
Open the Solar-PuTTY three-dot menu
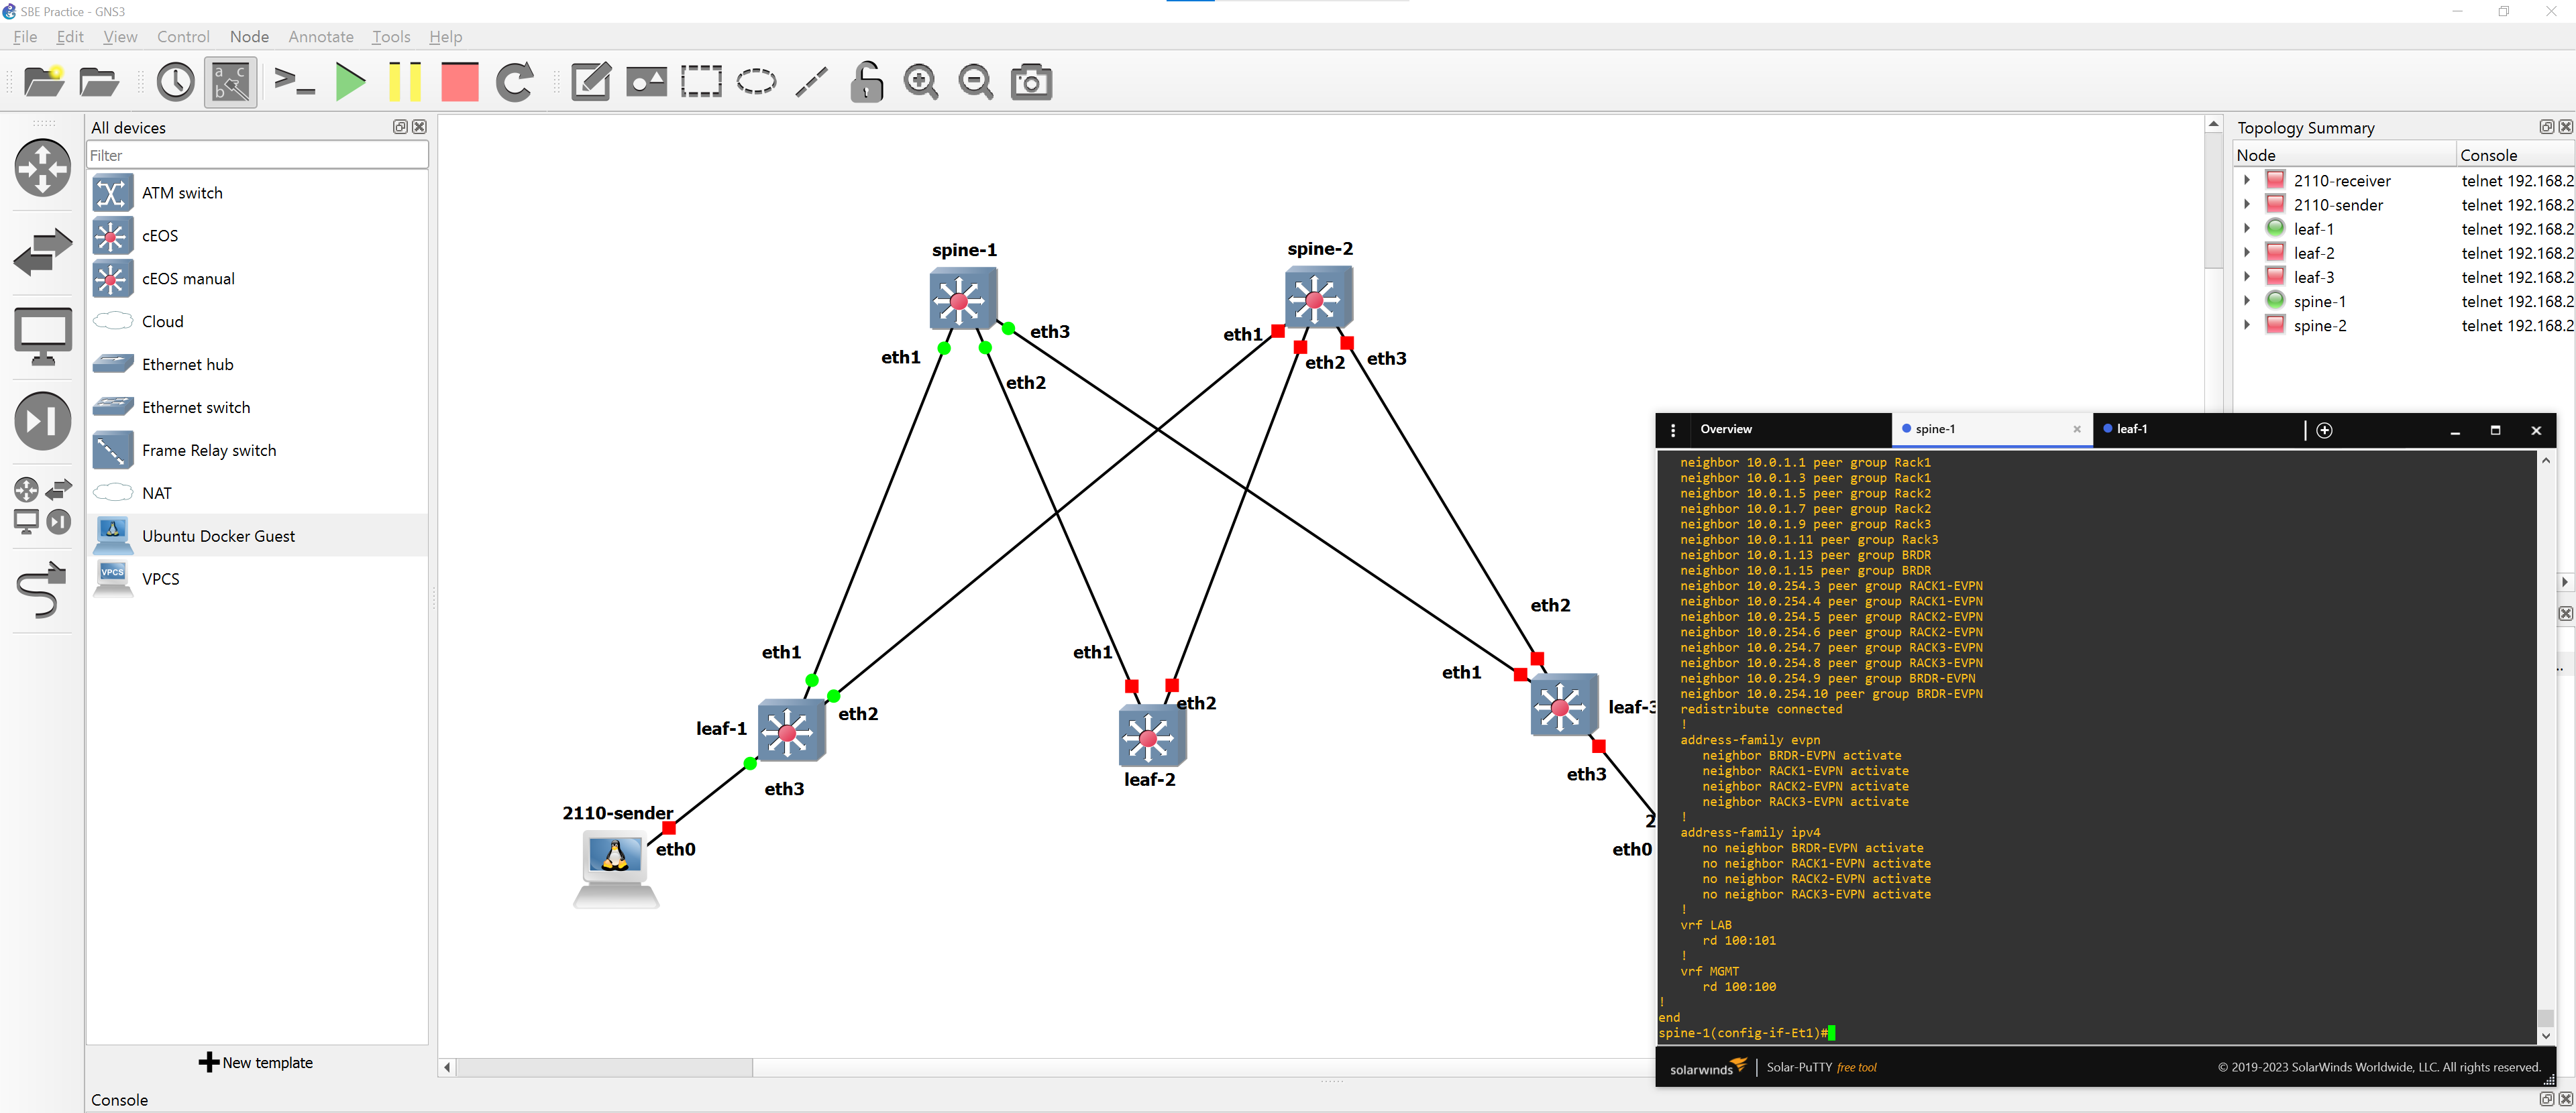1673,430
